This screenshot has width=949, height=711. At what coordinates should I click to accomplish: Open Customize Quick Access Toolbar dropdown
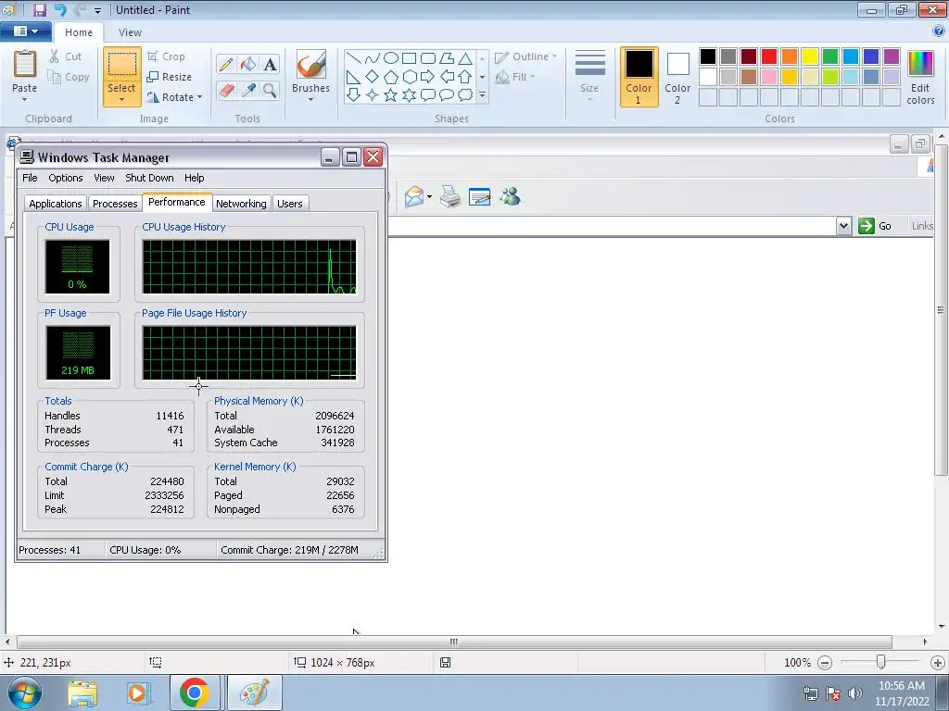(x=97, y=10)
